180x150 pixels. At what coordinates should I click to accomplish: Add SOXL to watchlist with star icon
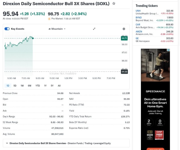tap(114, 4)
